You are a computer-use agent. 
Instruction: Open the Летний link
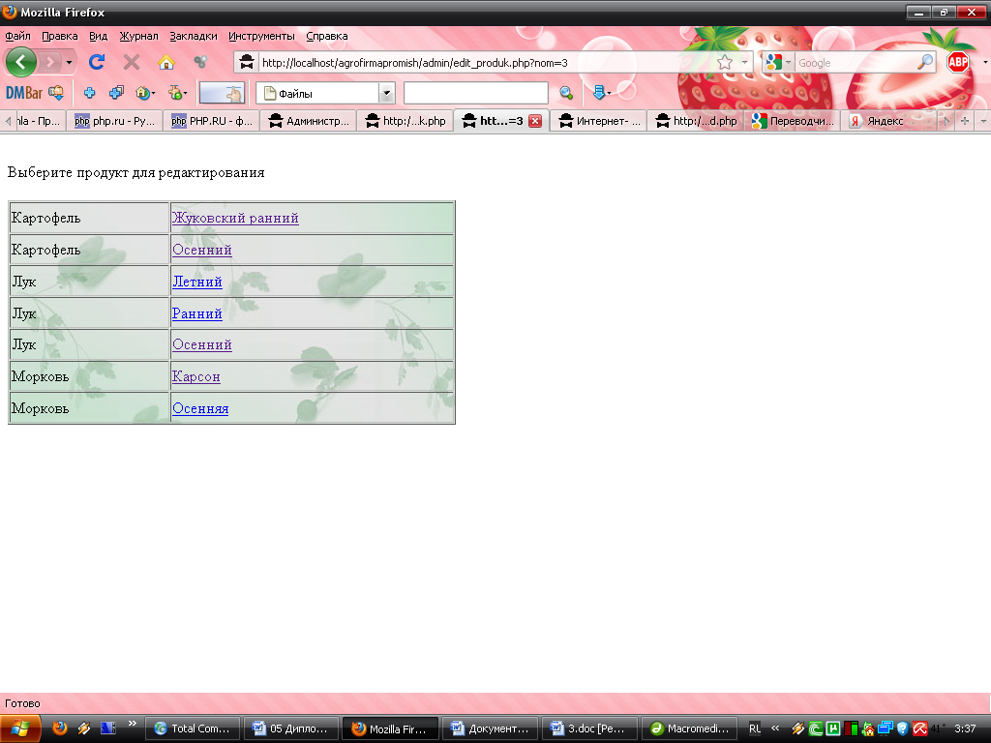tap(196, 282)
